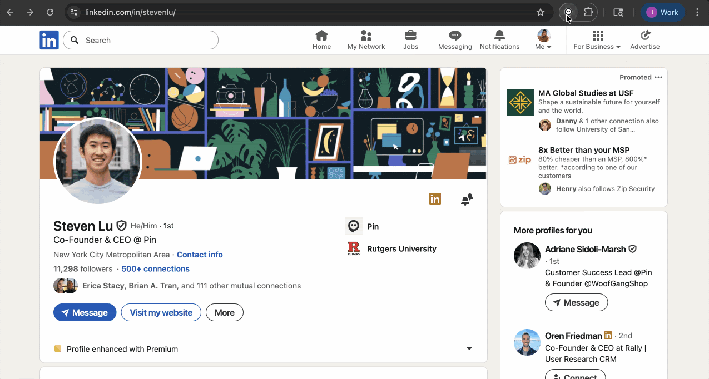Click Oren Friedman's profile picture
Image resolution: width=709 pixels, height=379 pixels.
click(x=527, y=342)
